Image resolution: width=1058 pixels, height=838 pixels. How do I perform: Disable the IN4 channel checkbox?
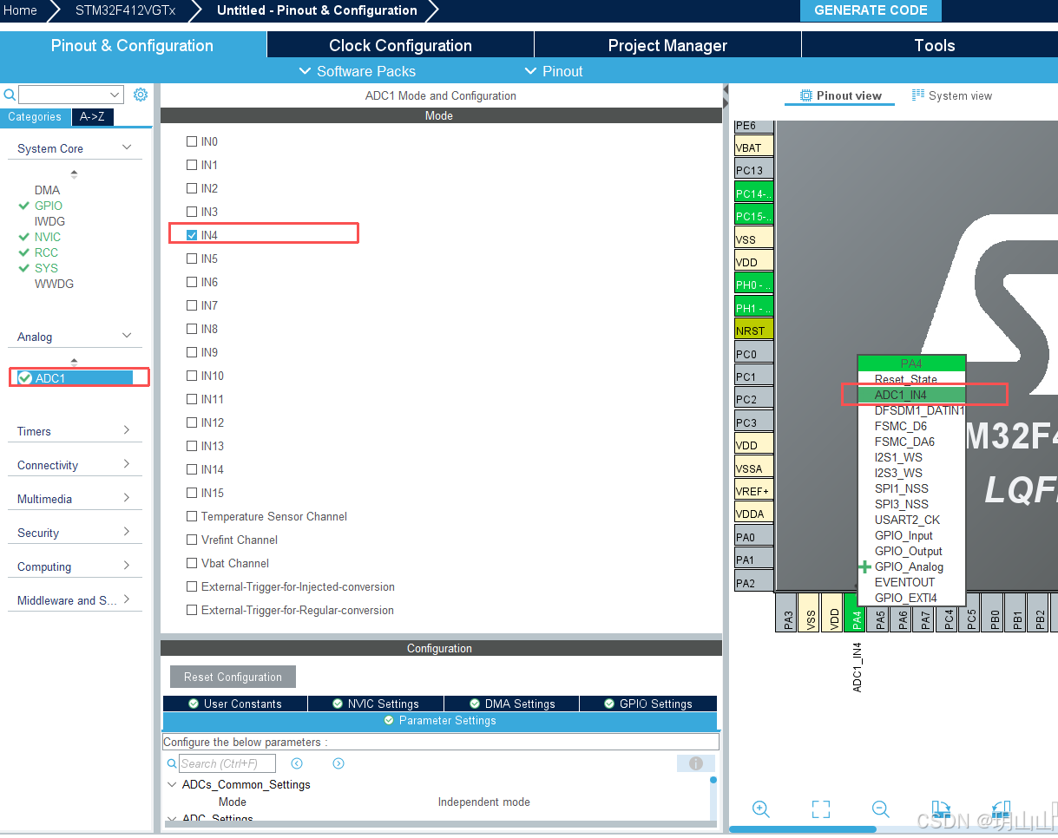pyautogui.click(x=193, y=234)
